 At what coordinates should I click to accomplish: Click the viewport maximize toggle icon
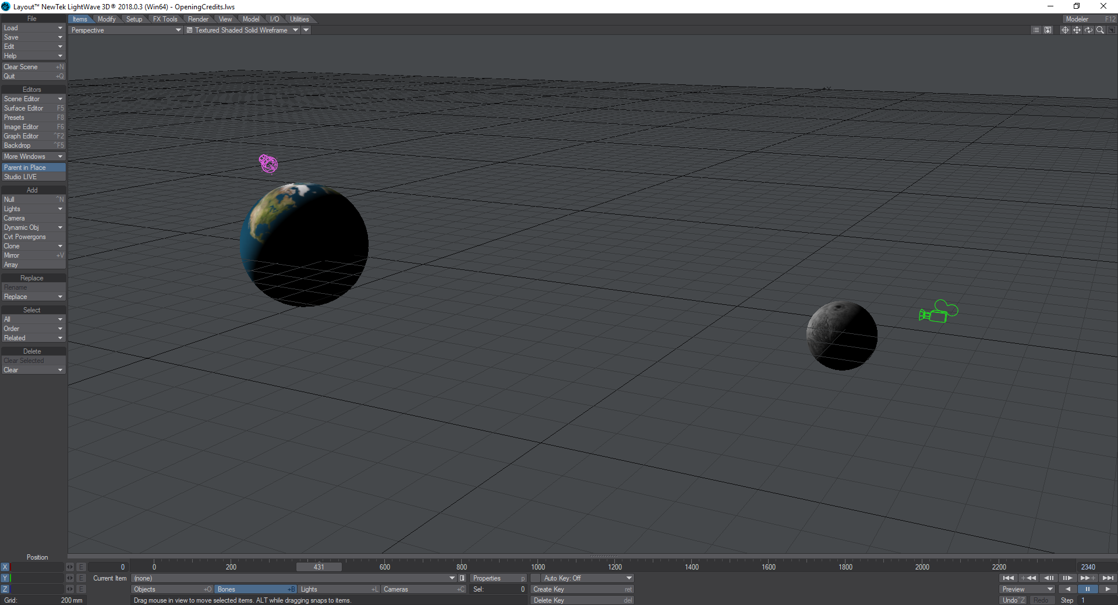pos(1111,30)
